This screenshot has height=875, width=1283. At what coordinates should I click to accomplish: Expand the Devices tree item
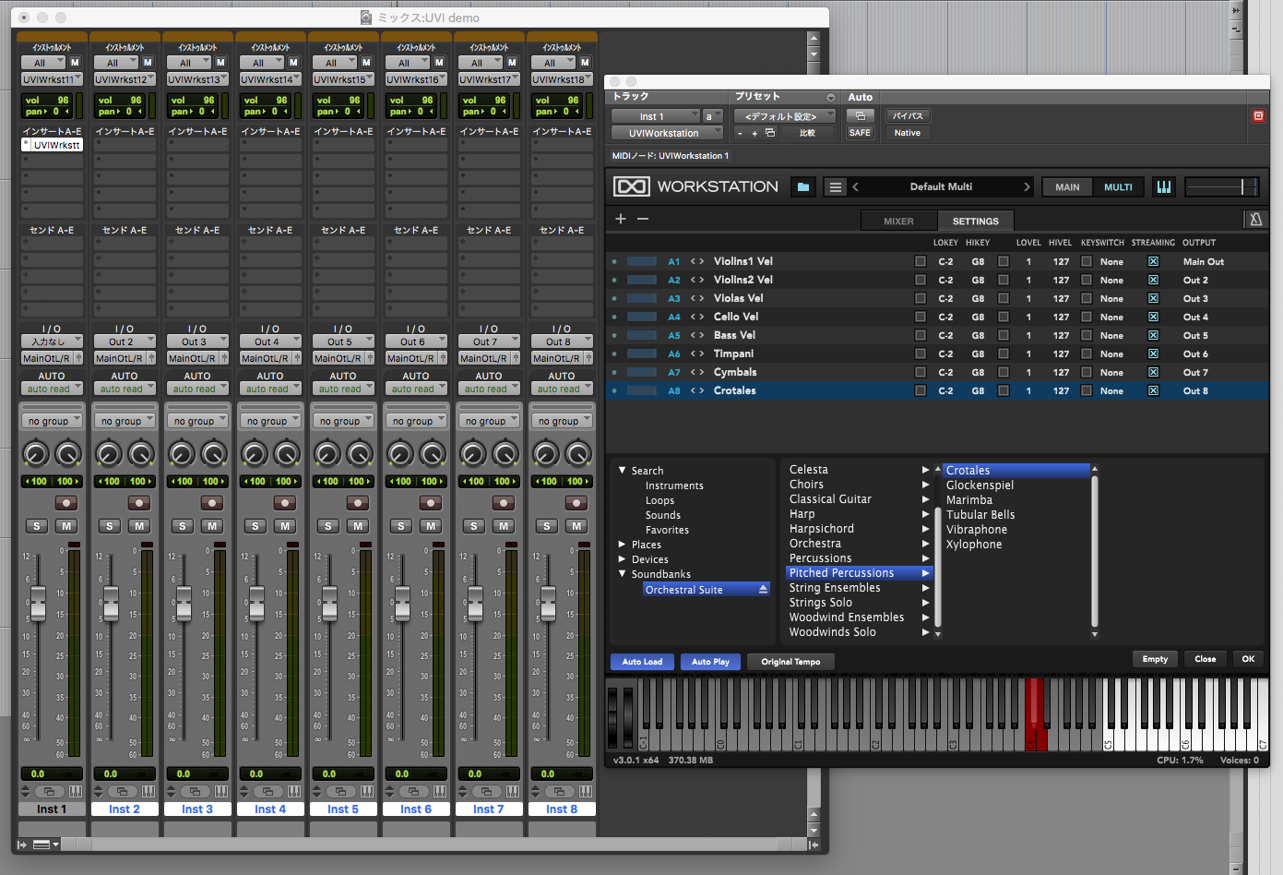(x=623, y=559)
